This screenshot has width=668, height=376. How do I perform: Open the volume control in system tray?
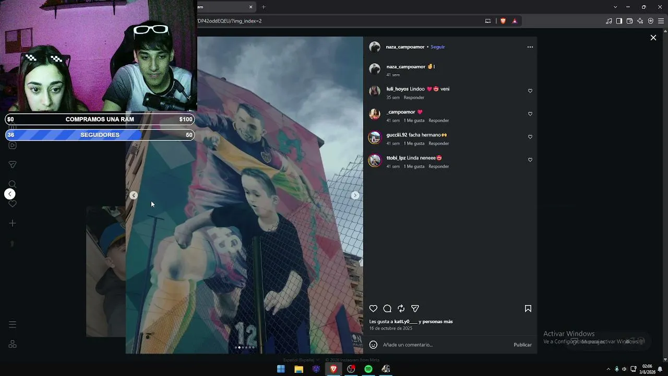[x=624, y=369]
